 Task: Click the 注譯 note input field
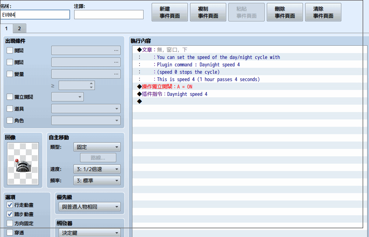109,15
